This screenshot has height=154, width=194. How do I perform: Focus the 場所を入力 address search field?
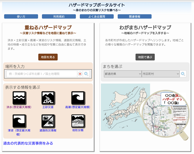click(x=42, y=74)
